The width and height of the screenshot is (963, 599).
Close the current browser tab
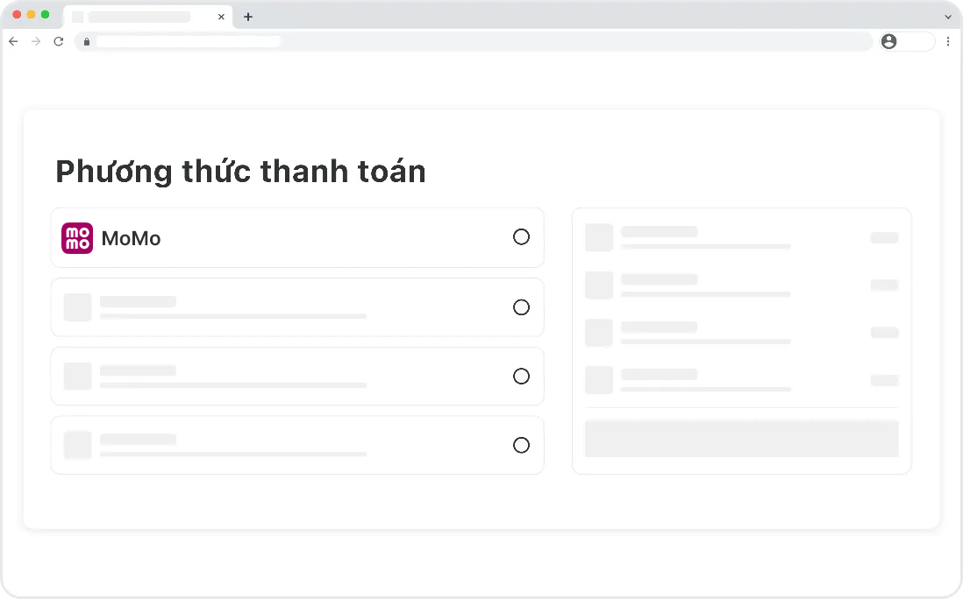pos(221,17)
